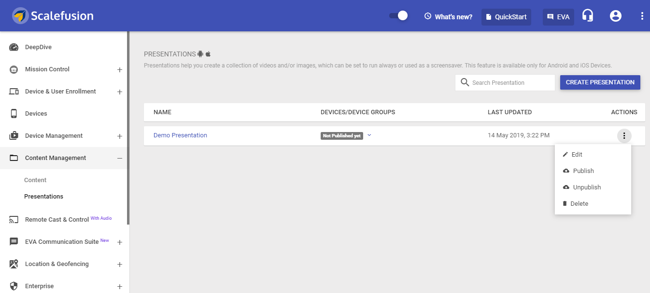This screenshot has height=293, width=650.
Task: Open actions menu for Demo Presentation
Action: click(624, 136)
